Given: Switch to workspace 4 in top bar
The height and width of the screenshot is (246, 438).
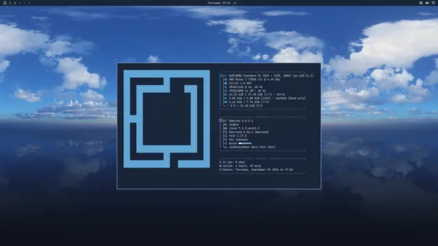Looking at the screenshot, I should point(25,3).
